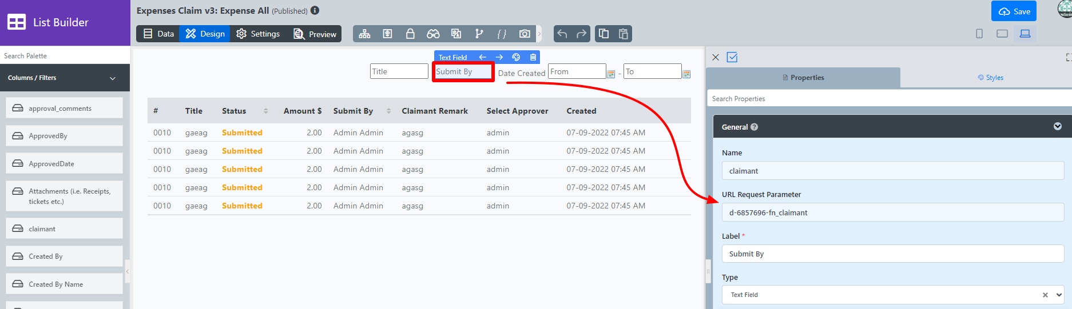Click the undo arrow icon
This screenshot has width=1072, height=309.
pyautogui.click(x=562, y=34)
